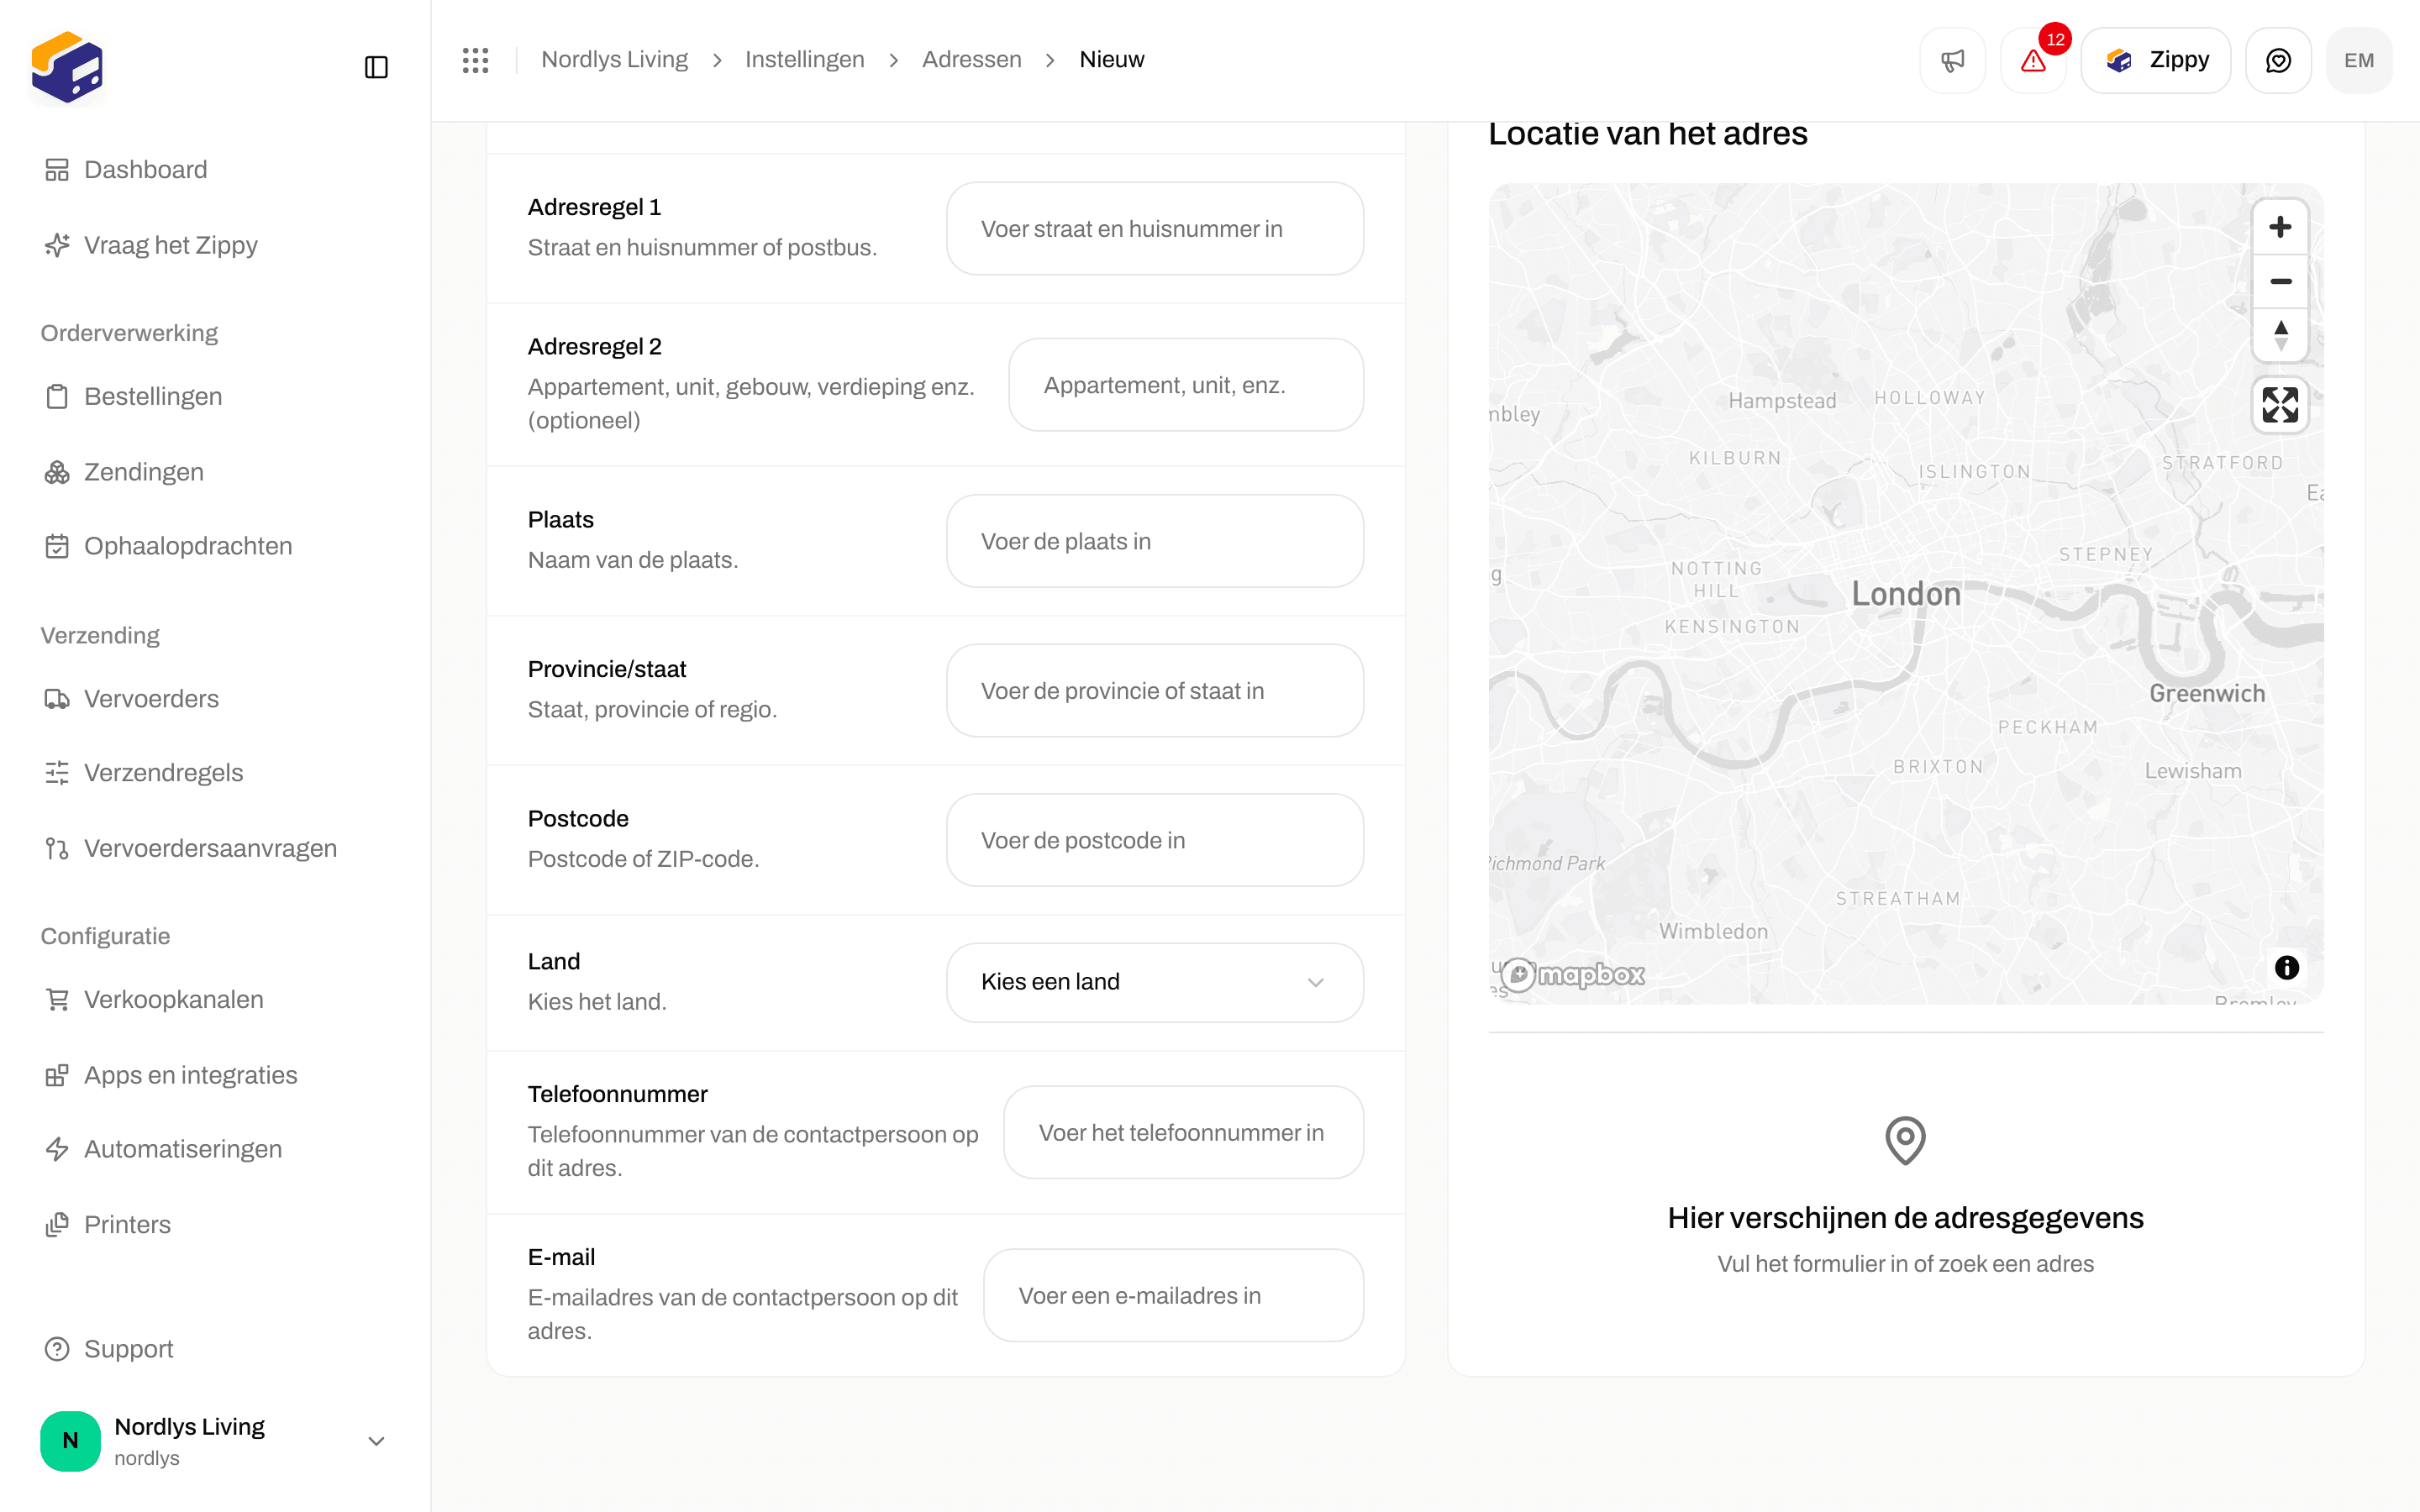Open the announcements megaphone icon
Viewport: 2420px width, 1512px height.
pyautogui.click(x=1952, y=60)
